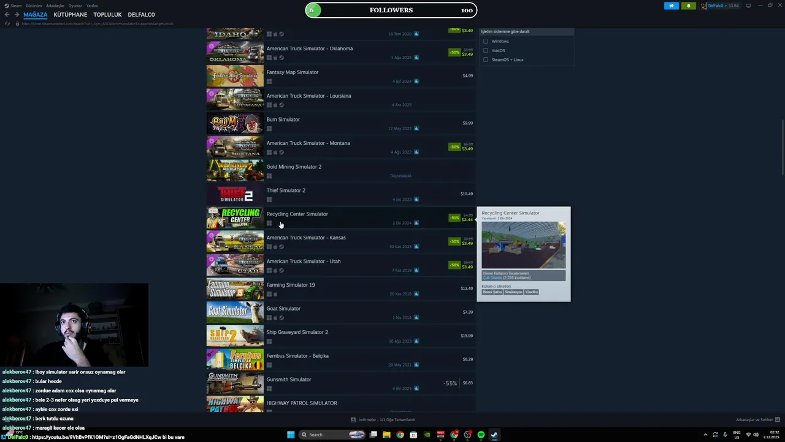This screenshot has height=442, width=785.
Task: Open Task View on the taskbar
Action: (373, 435)
